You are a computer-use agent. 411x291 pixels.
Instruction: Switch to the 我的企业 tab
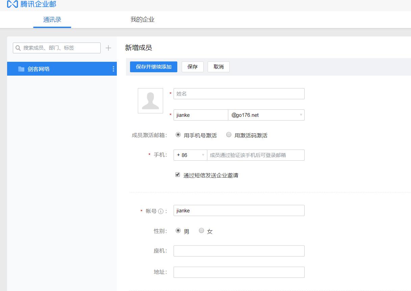(143, 20)
